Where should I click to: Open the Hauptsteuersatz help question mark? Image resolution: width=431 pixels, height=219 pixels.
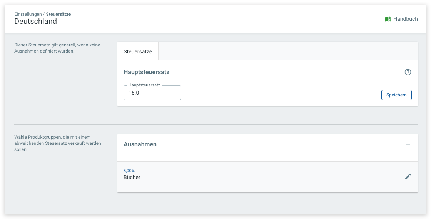[408, 72]
